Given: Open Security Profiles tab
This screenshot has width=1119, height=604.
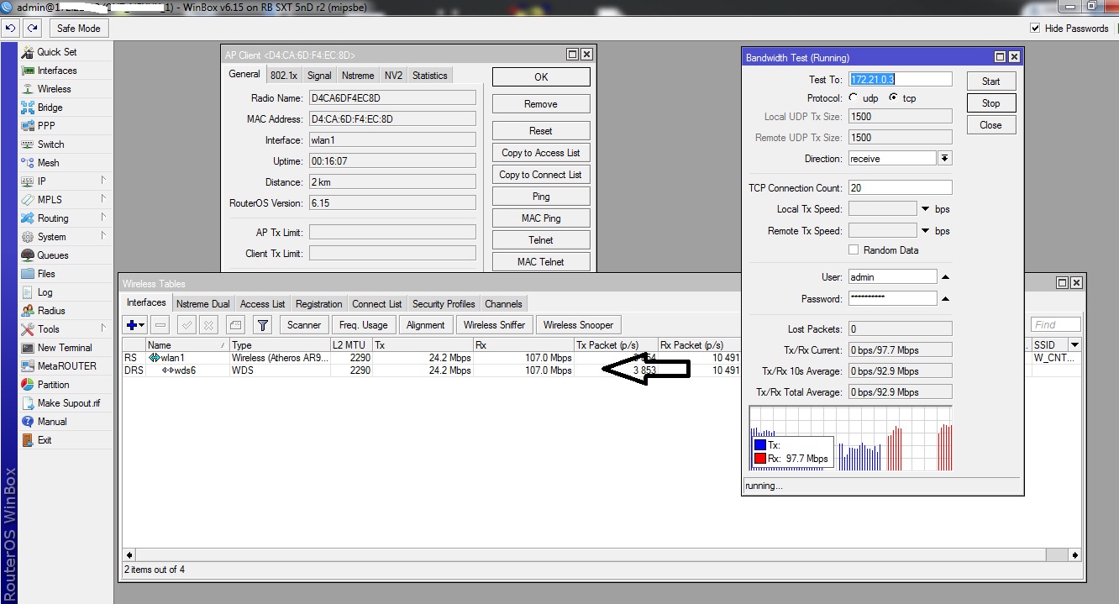Looking at the screenshot, I should point(444,304).
